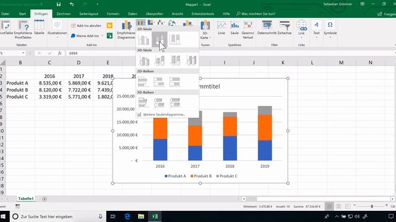Screen dimensions: 396x222
Task: Select the 2D stacked column chart
Action: point(160,39)
